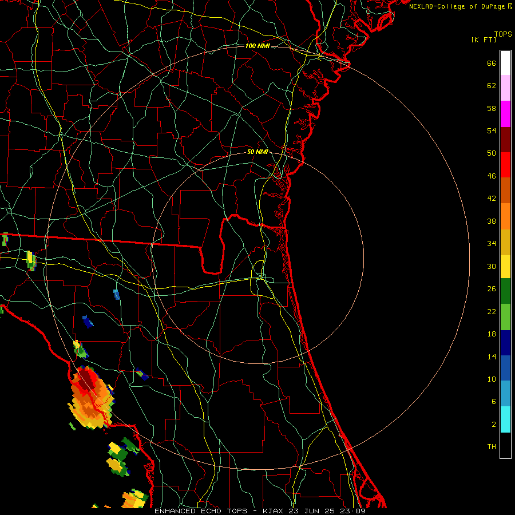Click the '22' legend scale value

pos(492,311)
